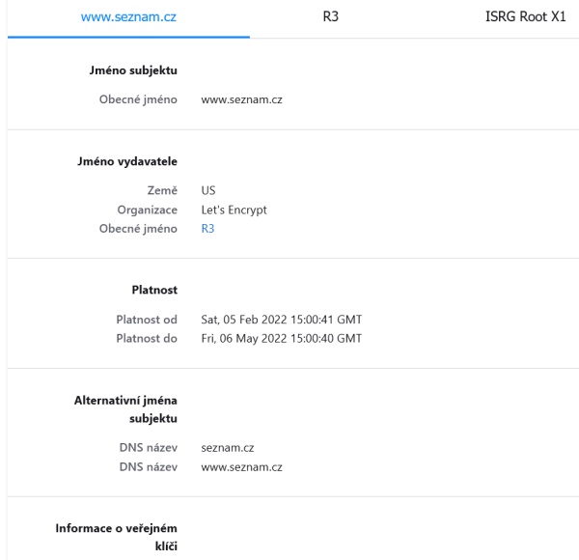The image size is (579, 560).
Task: Click the subject common name value www.seznam.cz
Action: tap(241, 99)
